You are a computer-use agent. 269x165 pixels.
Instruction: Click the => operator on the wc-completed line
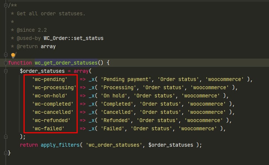click(x=83, y=104)
